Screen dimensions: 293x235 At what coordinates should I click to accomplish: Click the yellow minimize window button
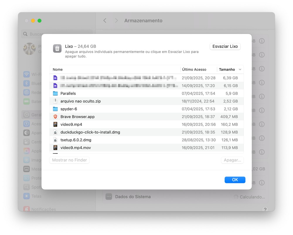click(x=33, y=21)
